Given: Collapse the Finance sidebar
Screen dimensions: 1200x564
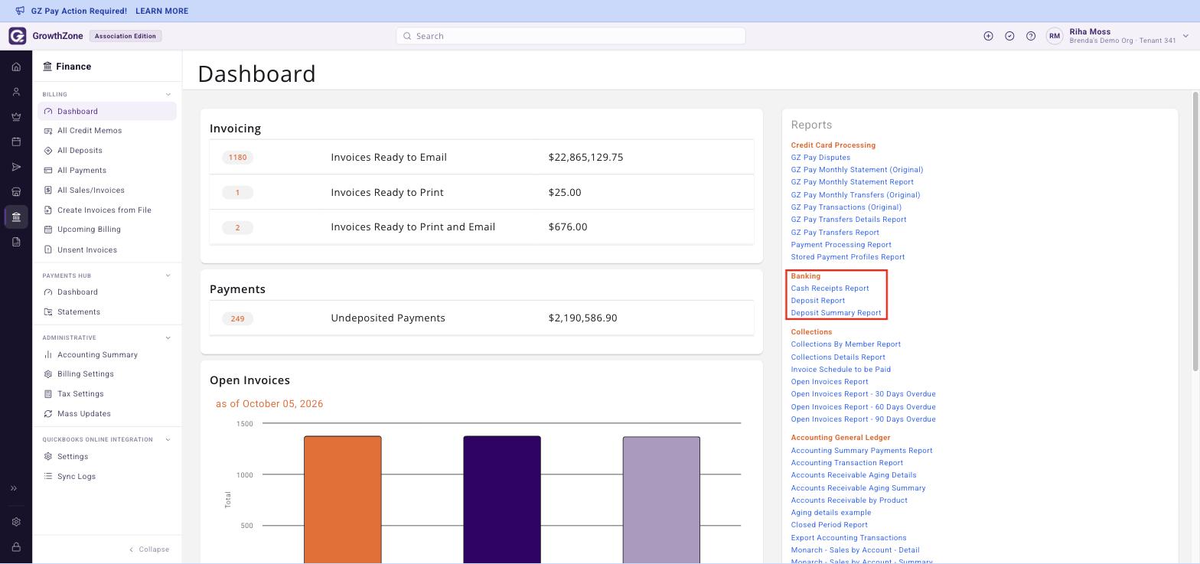Looking at the screenshot, I should point(149,549).
